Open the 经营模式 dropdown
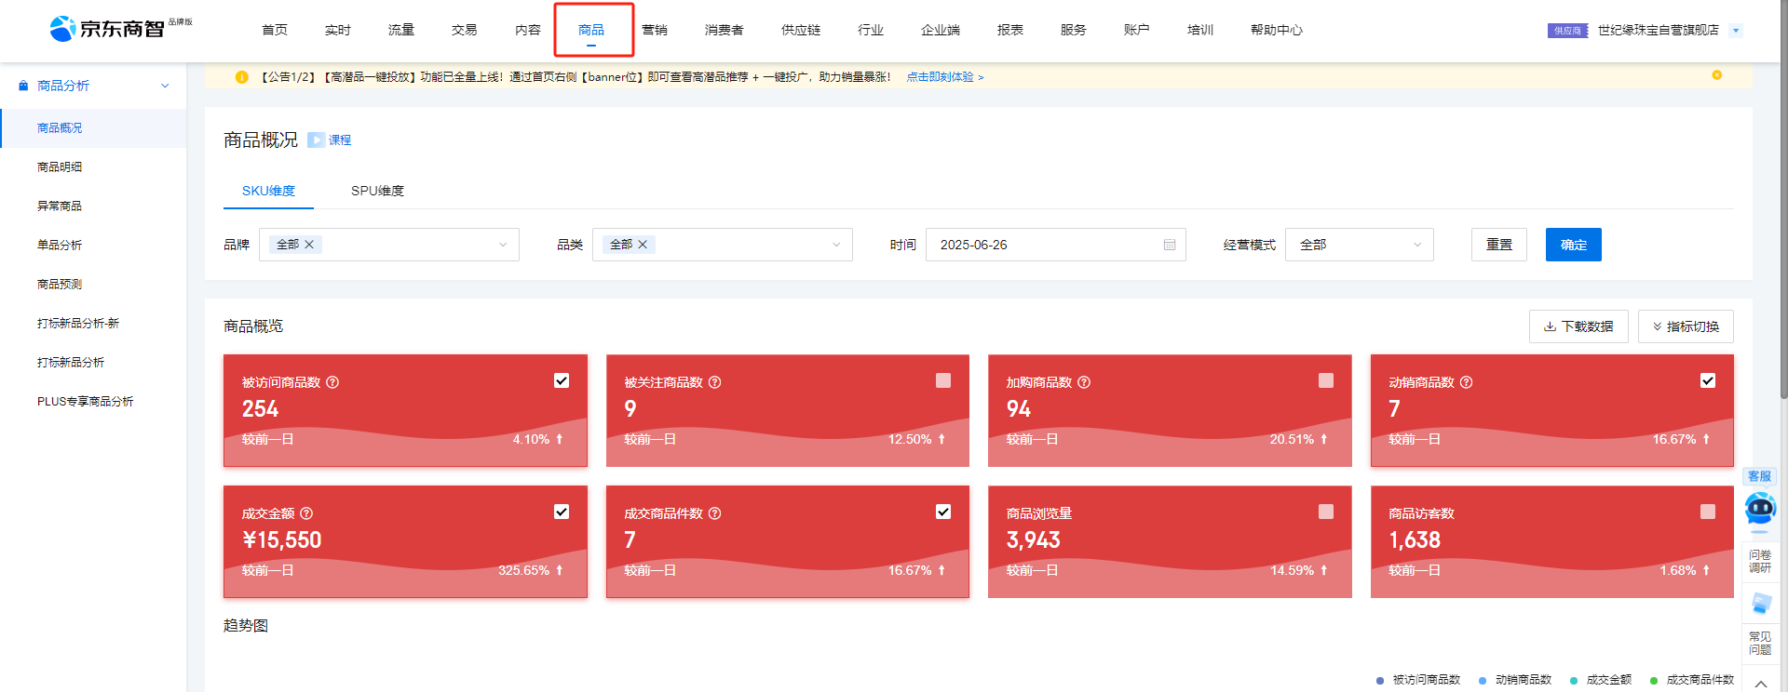The width and height of the screenshot is (1788, 692). 1359,245
